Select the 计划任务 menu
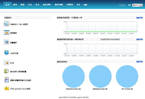This screenshot has width=145, height=99. click(70, 5)
